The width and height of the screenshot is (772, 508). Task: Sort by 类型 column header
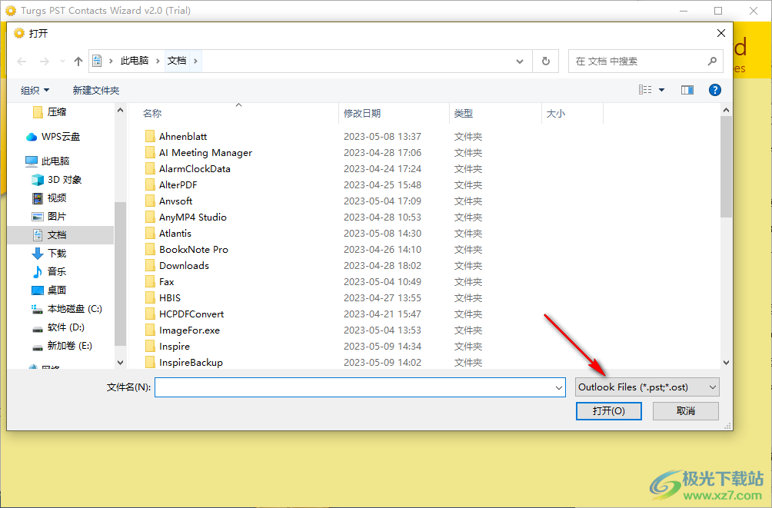[464, 114]
